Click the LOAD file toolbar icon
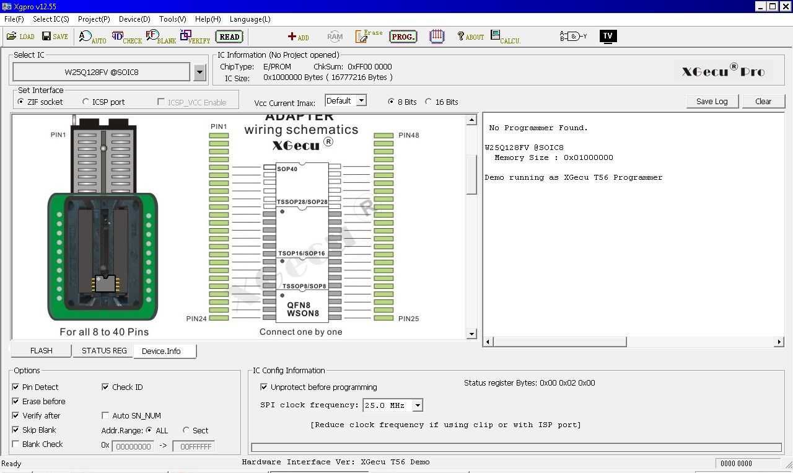 point(20,37)
